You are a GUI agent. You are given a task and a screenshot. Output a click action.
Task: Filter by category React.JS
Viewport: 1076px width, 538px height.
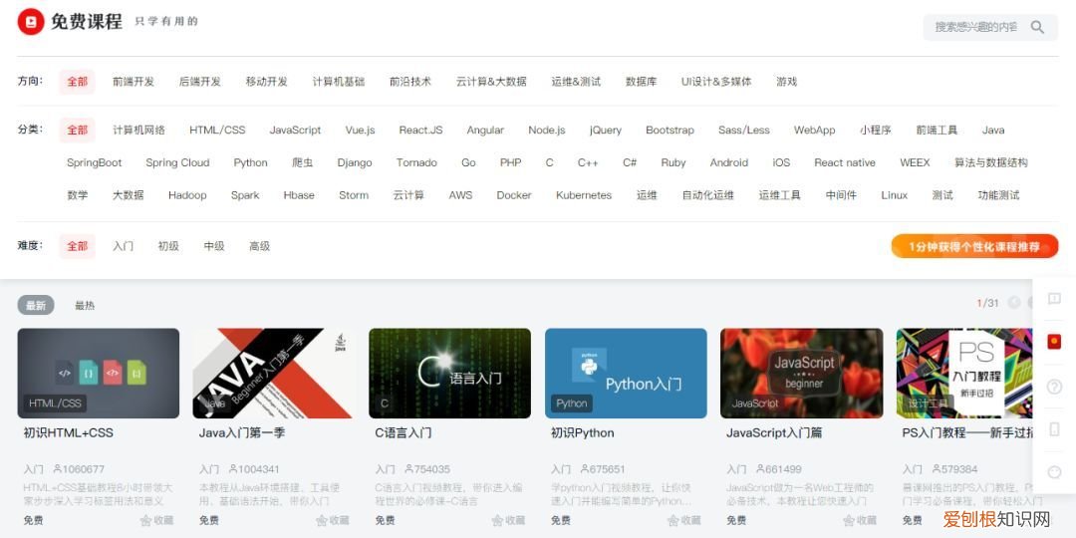(x=420, y=130)
